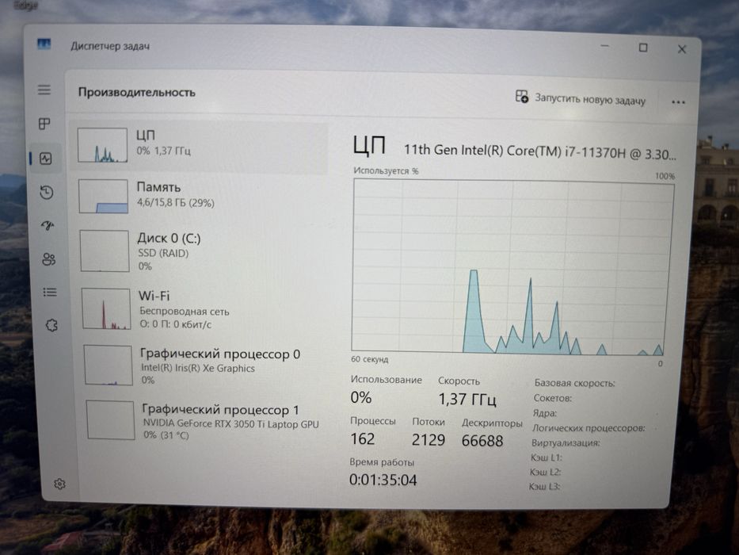Click the SSD (RAID) text

163,254
